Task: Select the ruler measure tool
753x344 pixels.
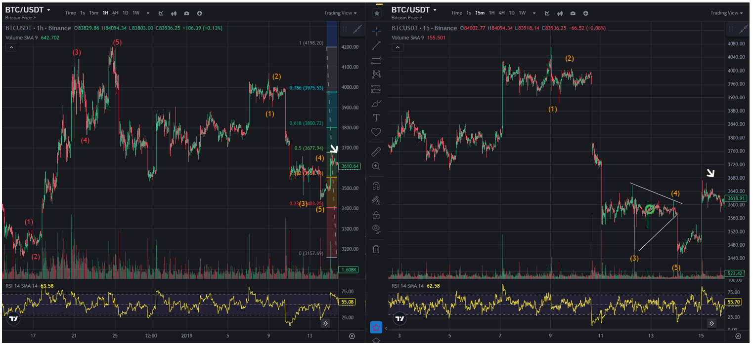Action: click(x=376, y=152)
